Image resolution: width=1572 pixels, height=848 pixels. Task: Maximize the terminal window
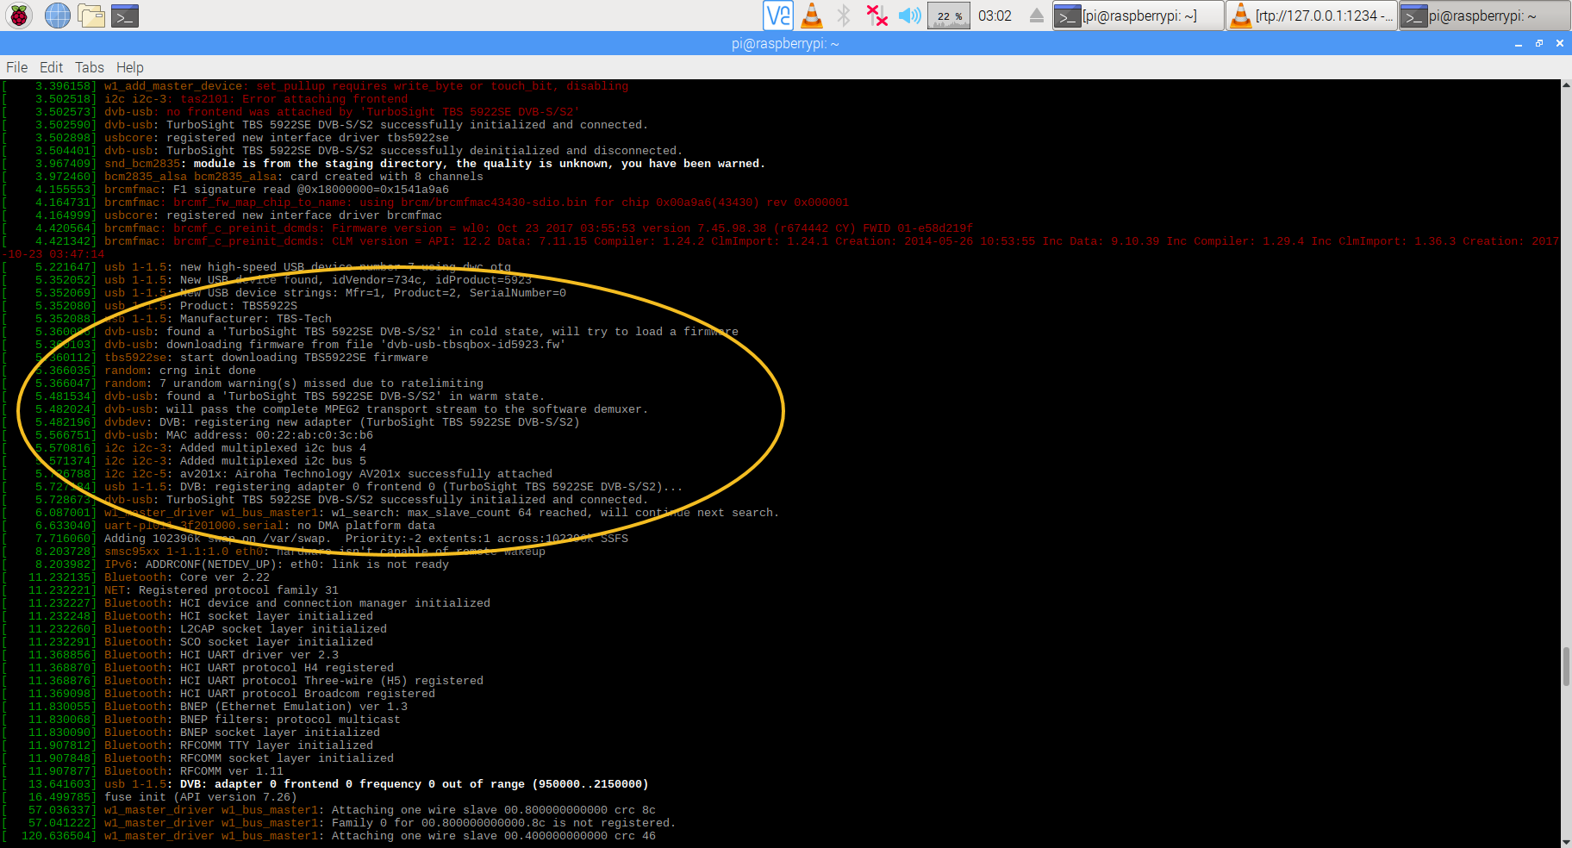click(x=1539, y=43)
